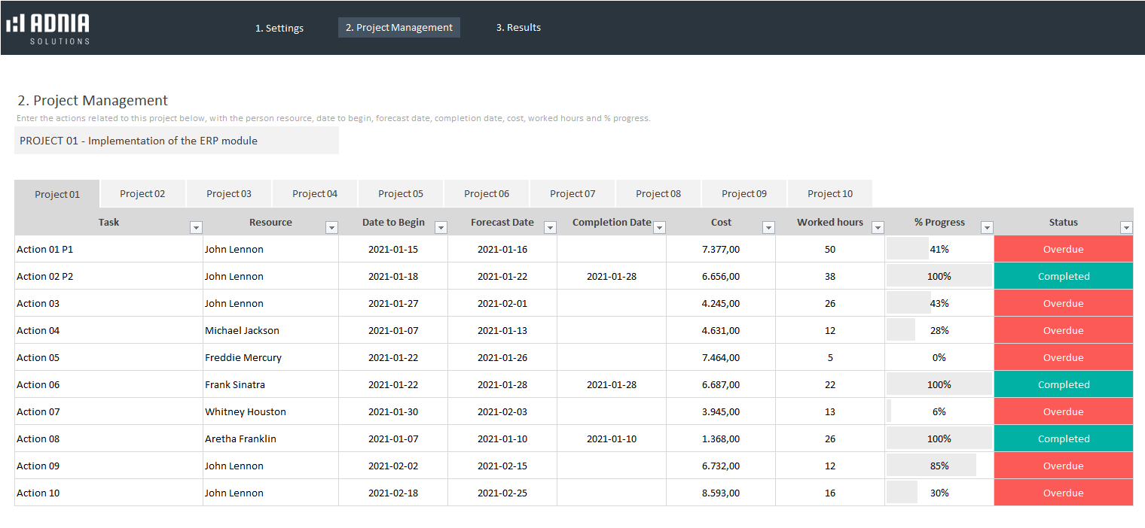The height and width of the screenshot is (528, 1145).
Task: Expand the Completion Date filter dropdown
Action: coord(659,228)
